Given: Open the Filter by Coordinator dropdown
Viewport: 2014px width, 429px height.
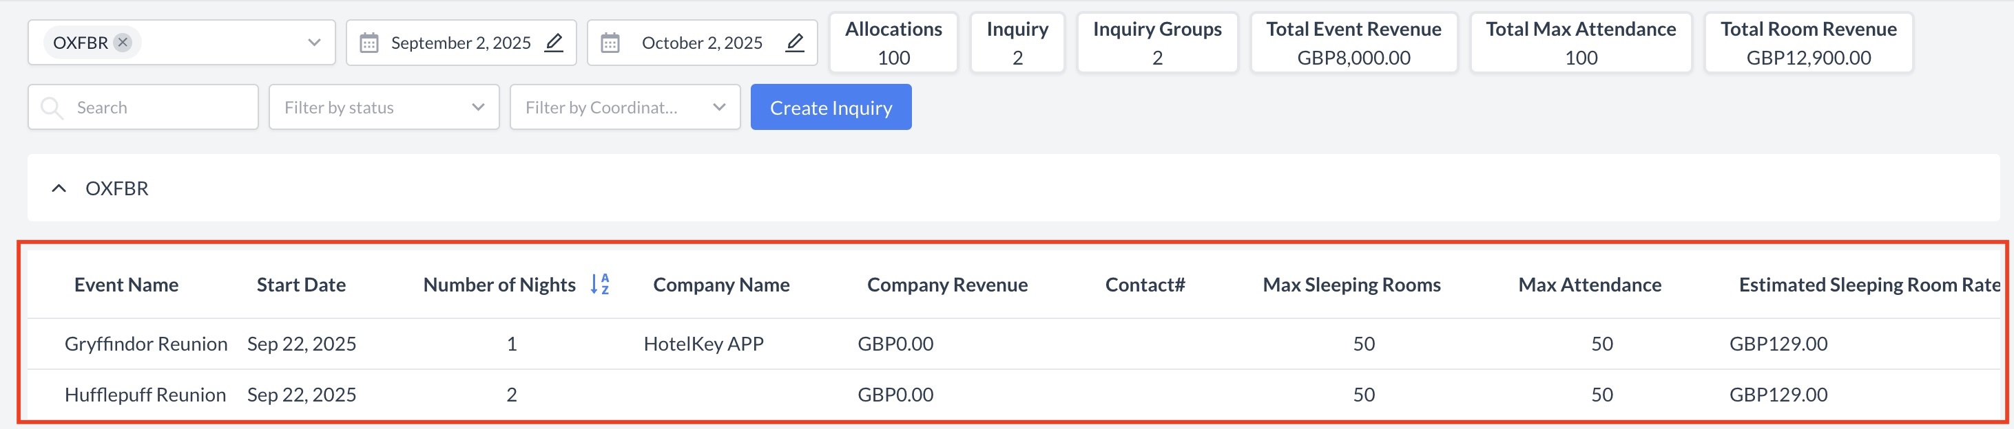Looking at the screenshot, I should point(624,108).
